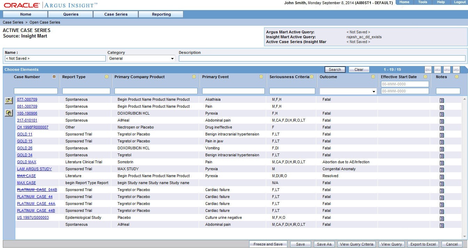
Task: Click the top left-side case action icon
Action: tap(9, 100)
